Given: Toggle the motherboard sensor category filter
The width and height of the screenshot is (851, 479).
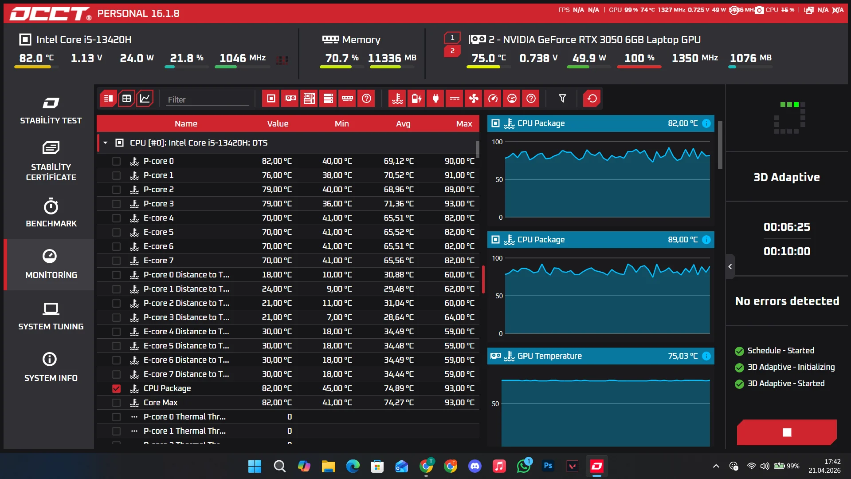Looking at the screenshot, I should point(309,99).
